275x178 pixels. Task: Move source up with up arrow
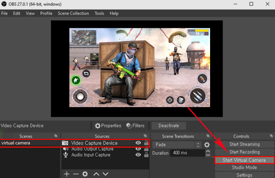tap(96, 174)
